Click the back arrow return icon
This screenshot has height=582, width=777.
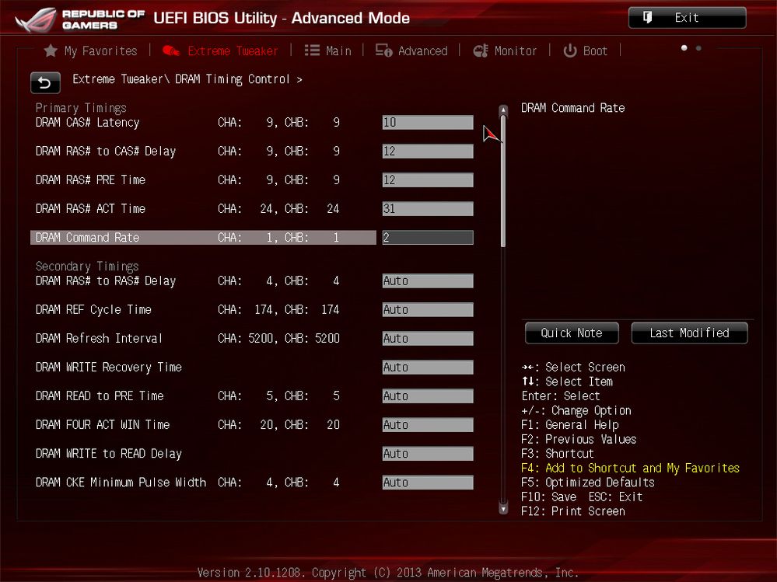45,82
